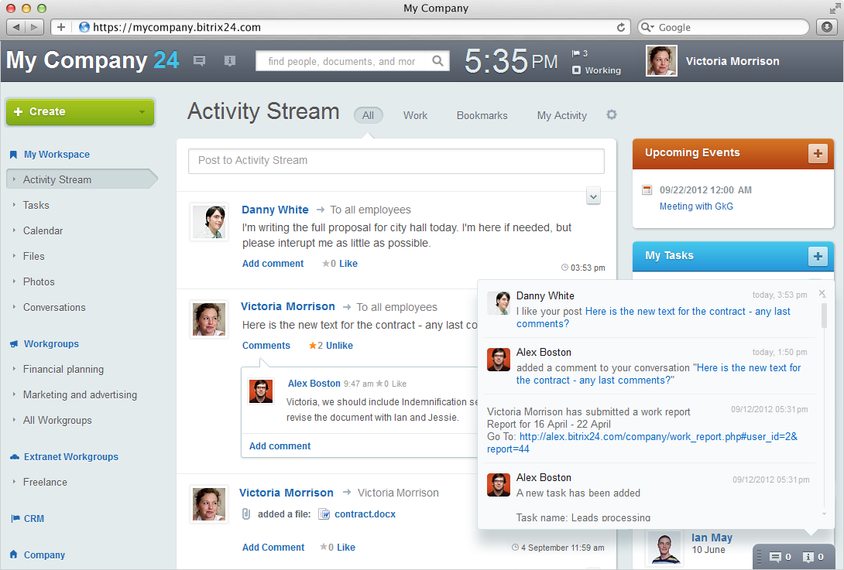The height and width of the screenshot is (570, 844).
Task: Click the notifications info icon in header
Action: click(230, 61)
